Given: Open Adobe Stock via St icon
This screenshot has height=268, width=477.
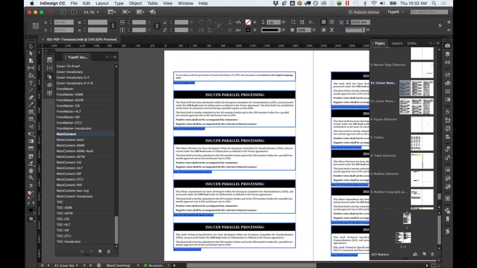Looking at the screenshot, I should 74,12.
